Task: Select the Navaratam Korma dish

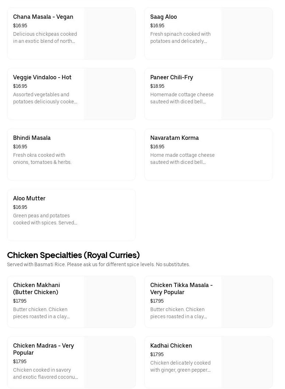Action: [x=174, y=138]
